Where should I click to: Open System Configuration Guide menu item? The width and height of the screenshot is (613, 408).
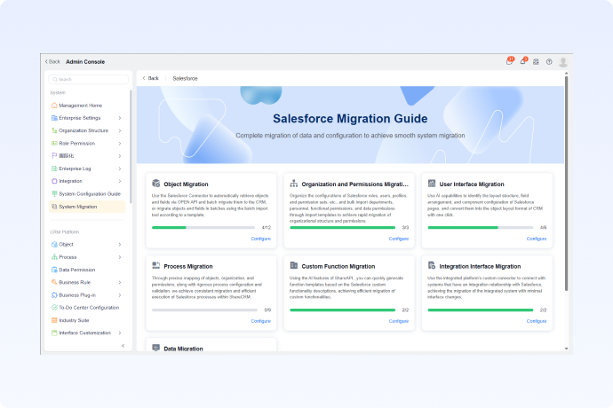[87, 193]
